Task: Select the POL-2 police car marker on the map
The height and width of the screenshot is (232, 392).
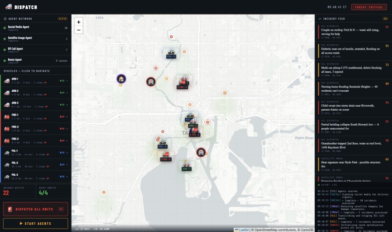Action: point(162,144)
